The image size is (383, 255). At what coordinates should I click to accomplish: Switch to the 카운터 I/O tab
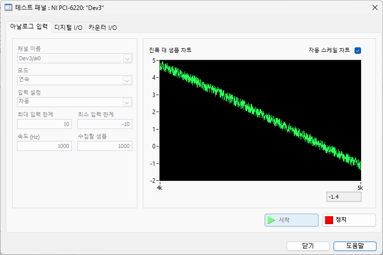coord(102,27)
